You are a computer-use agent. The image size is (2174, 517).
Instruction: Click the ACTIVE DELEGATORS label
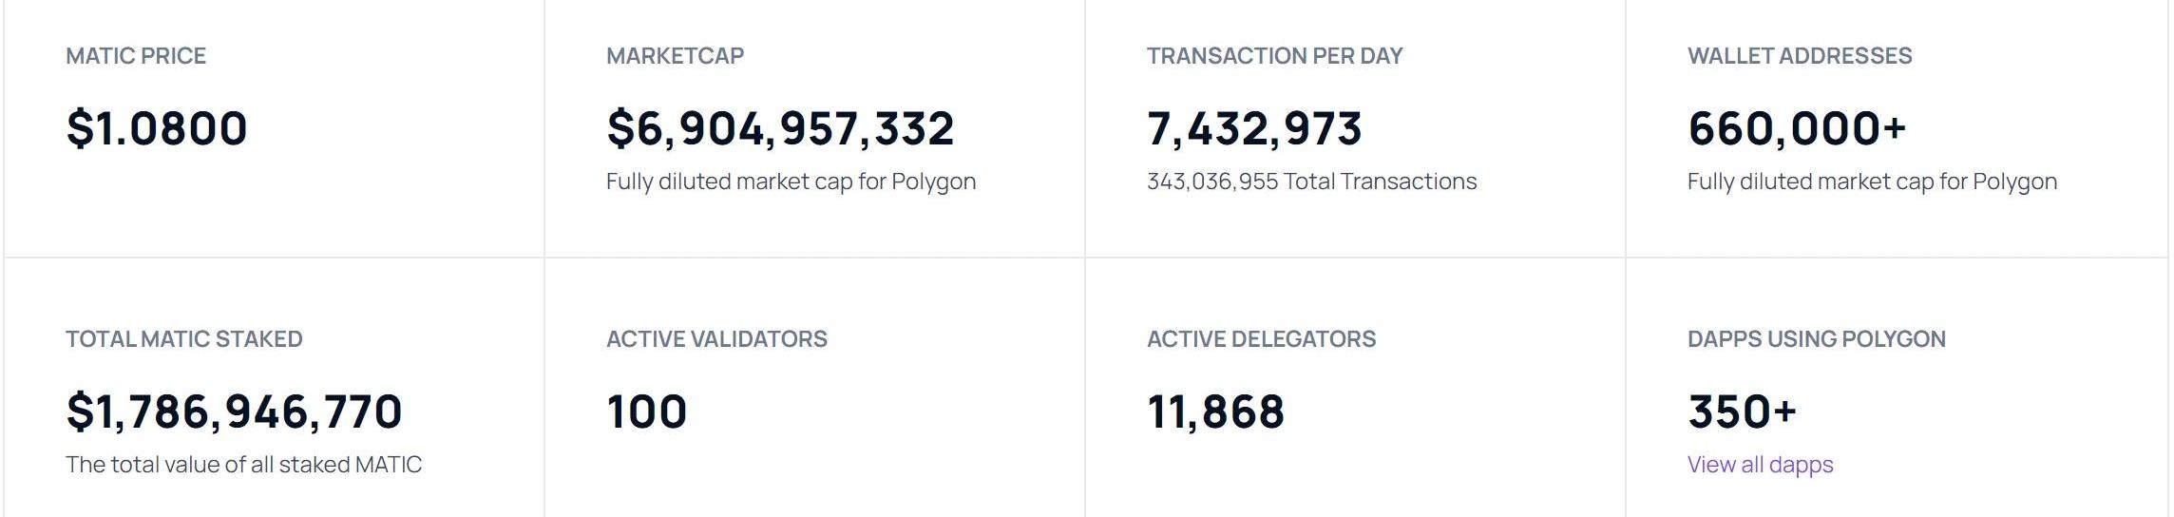(1261, 339)
